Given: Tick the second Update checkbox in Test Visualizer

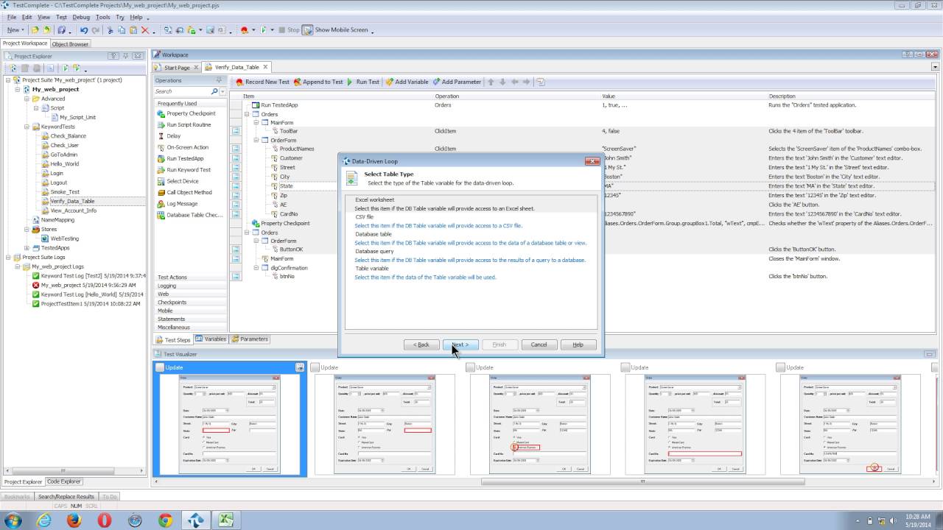Looking at the screenshot, I should pyautogui.click(x=315, y=367).
